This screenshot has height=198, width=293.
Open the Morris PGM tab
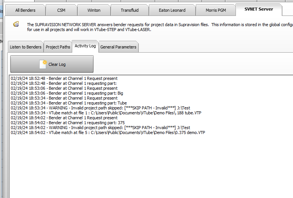pyautogui.click(x=216, y=10)
